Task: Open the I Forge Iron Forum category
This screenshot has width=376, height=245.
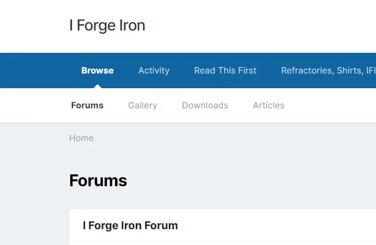Action: (130, 225)
